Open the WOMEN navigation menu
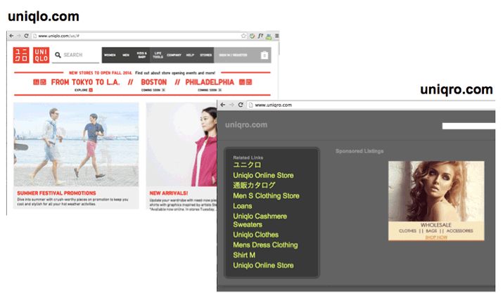The width and height of the screenshot is (503, 303). (110, 55)
